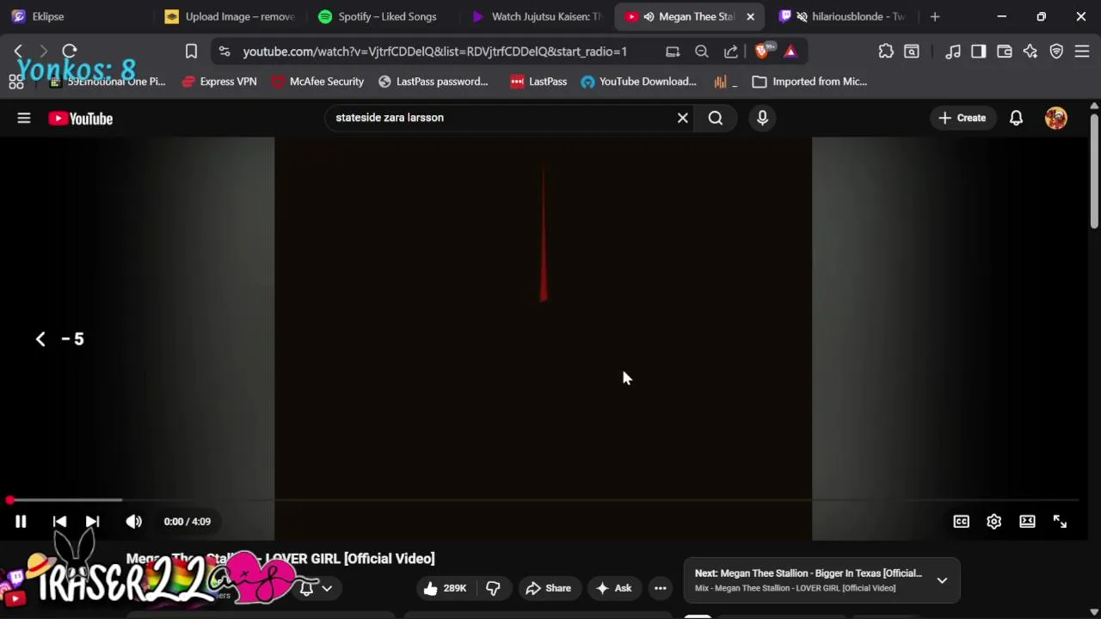Image resolution: width=1101 pixels, height=619 pixels.
Task: Expand the Imported from Mic folder
Action: coord(809,82)
